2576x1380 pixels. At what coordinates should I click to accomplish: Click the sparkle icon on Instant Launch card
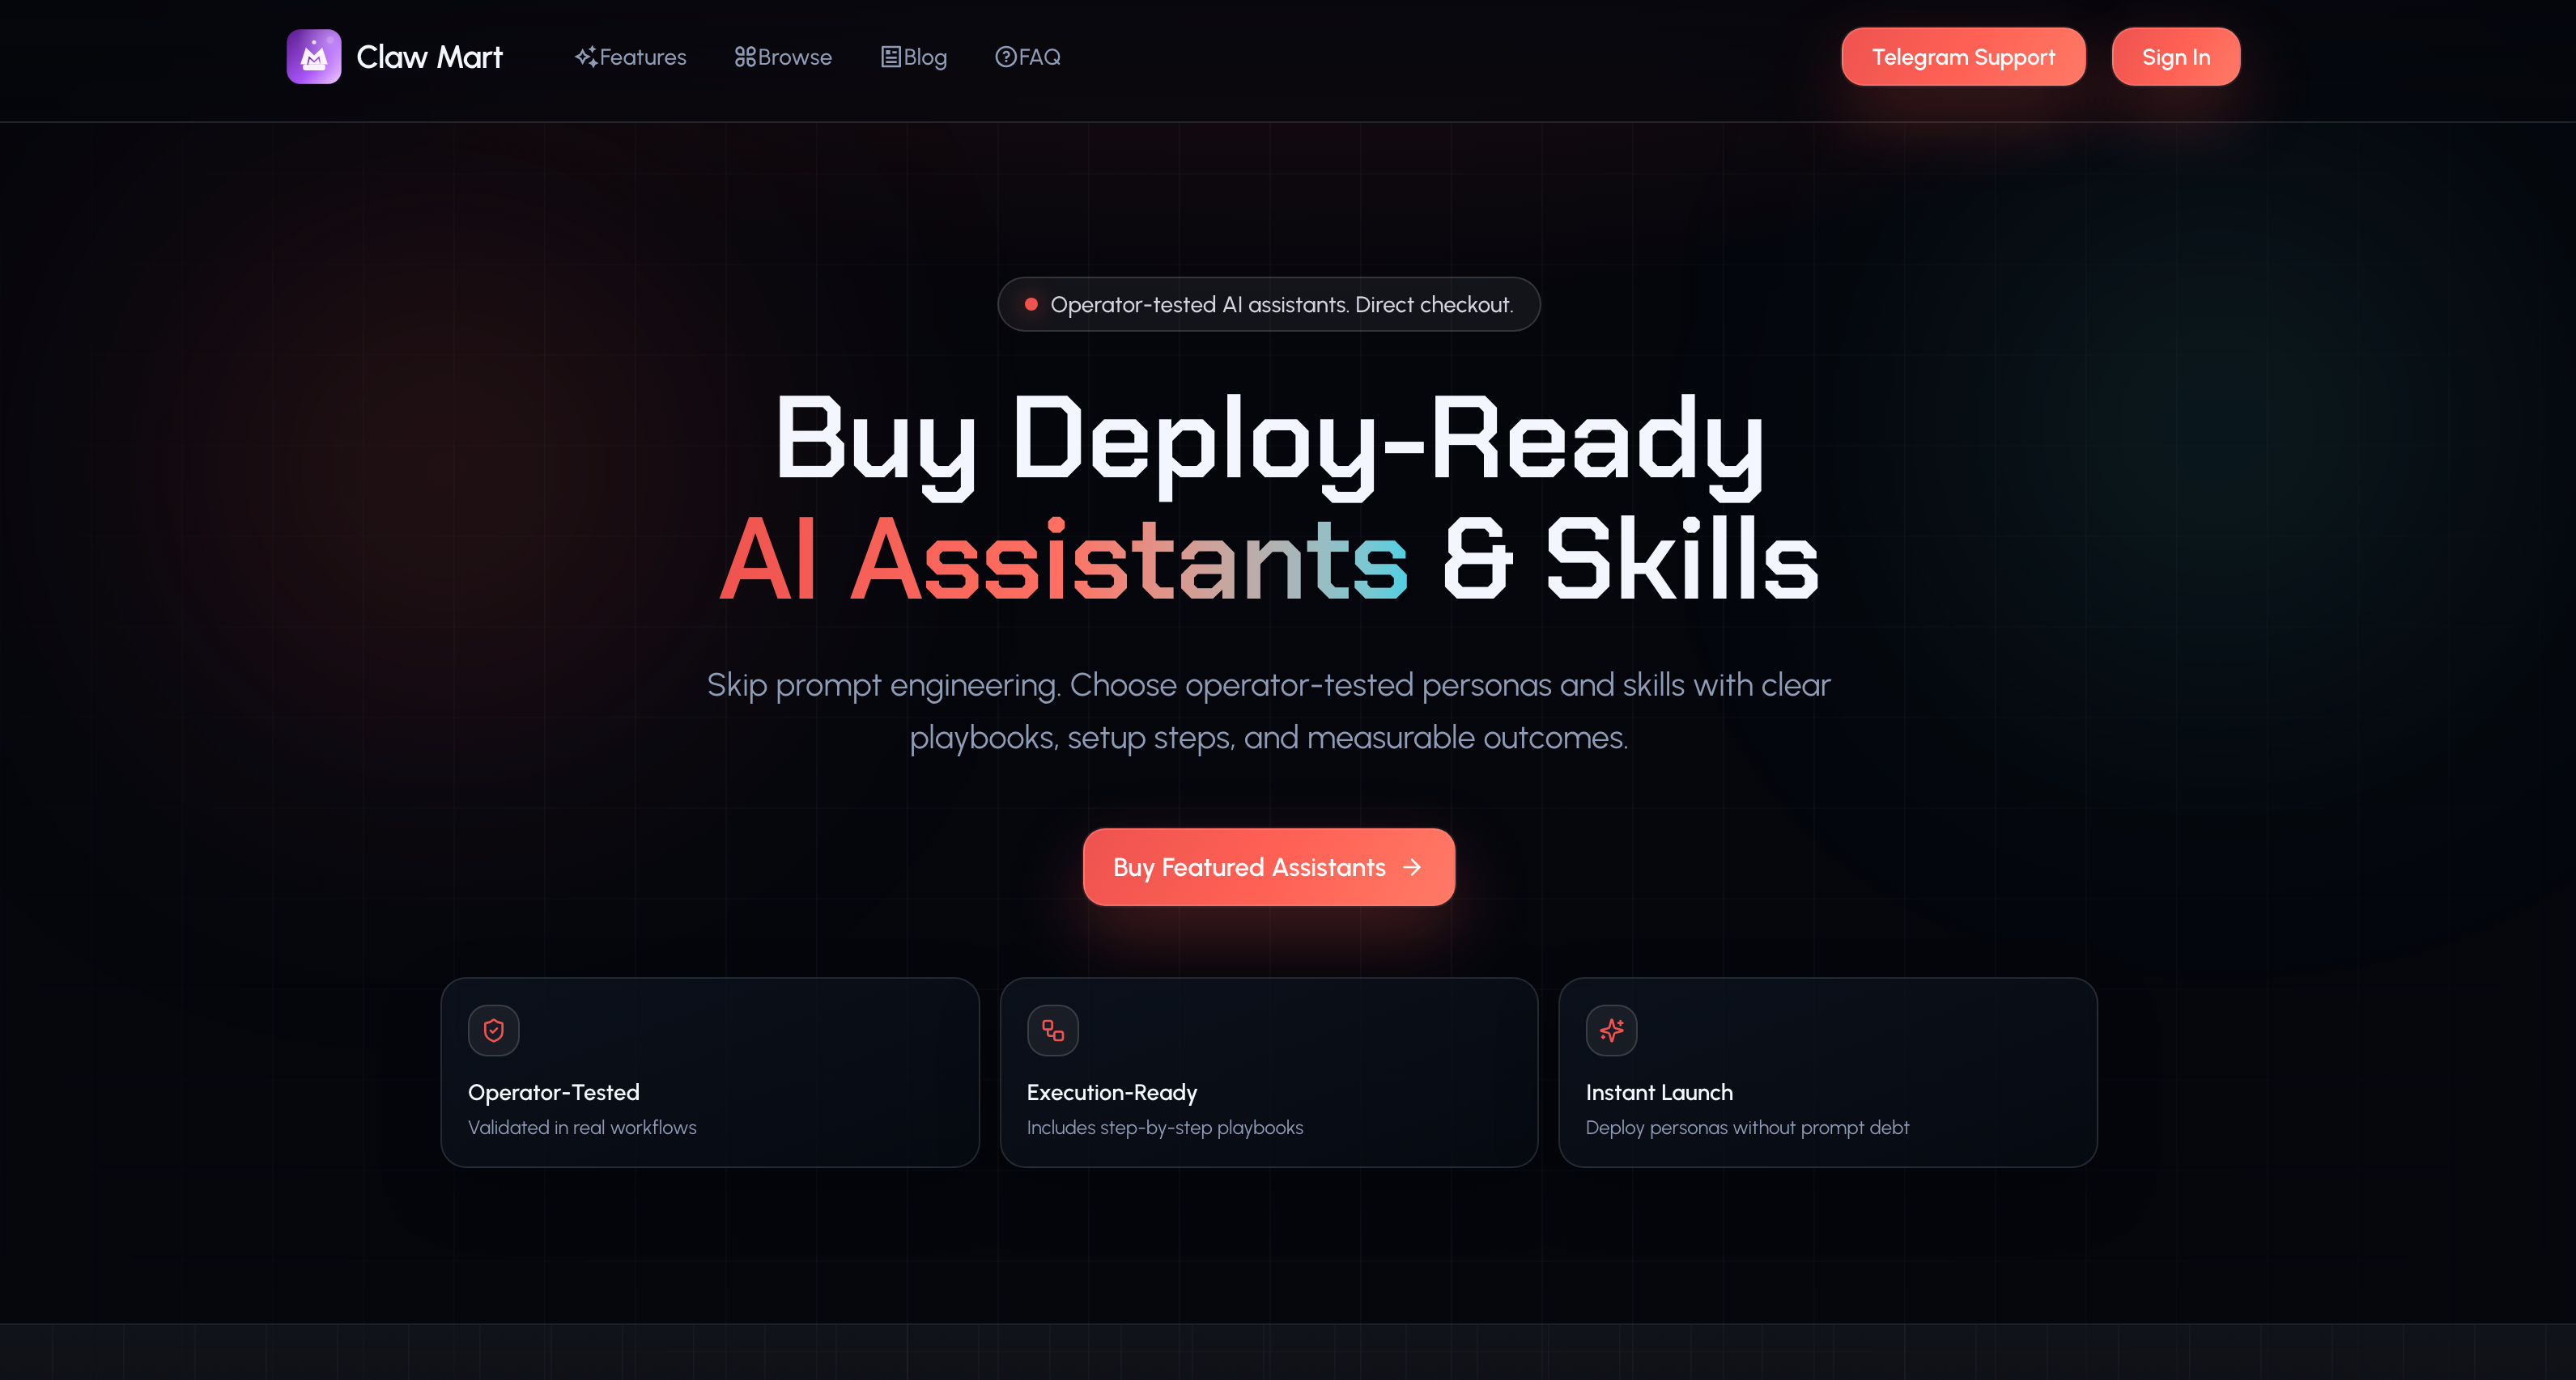pyautogui.click(x=1611, y=1031)
